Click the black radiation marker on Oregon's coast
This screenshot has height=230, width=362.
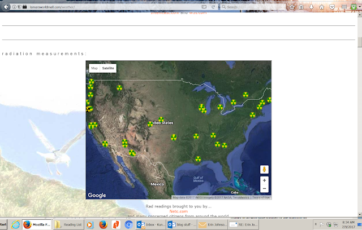coord(88,109)
